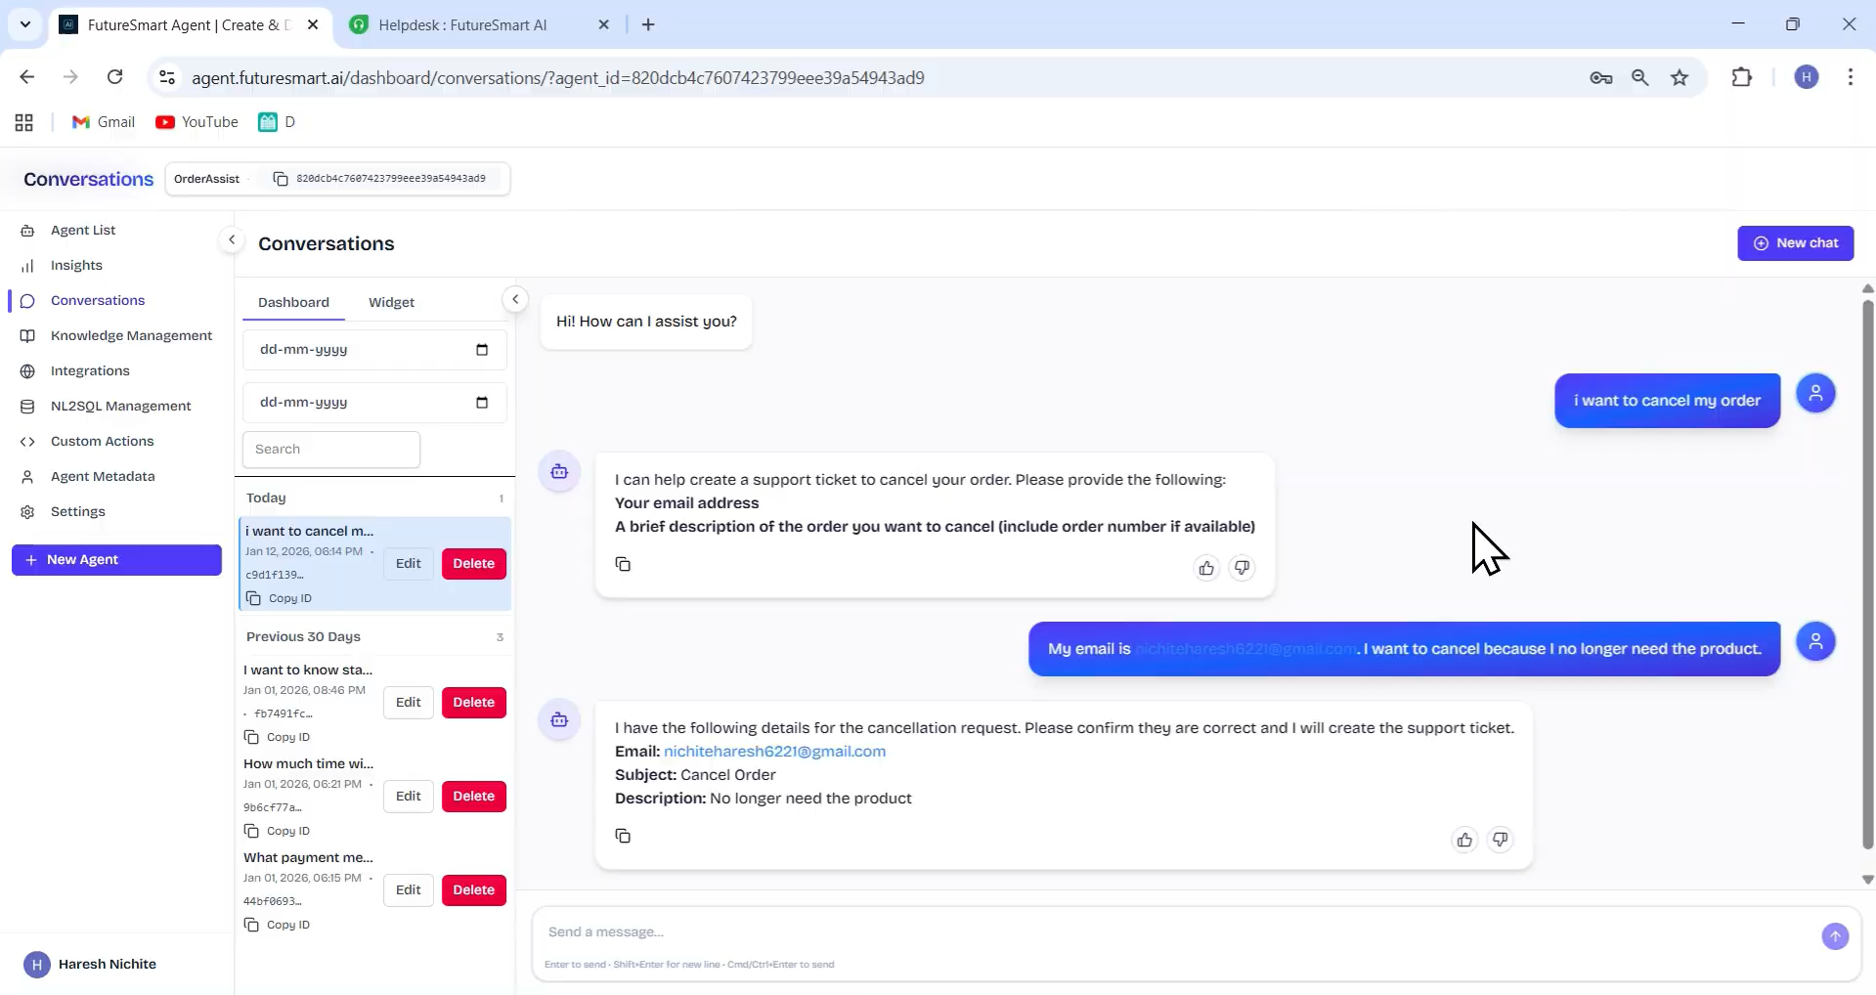This screenshot has width=1876, height=995.
Task: Open 'How much time wi...' conversation
Action: (308, 763)
